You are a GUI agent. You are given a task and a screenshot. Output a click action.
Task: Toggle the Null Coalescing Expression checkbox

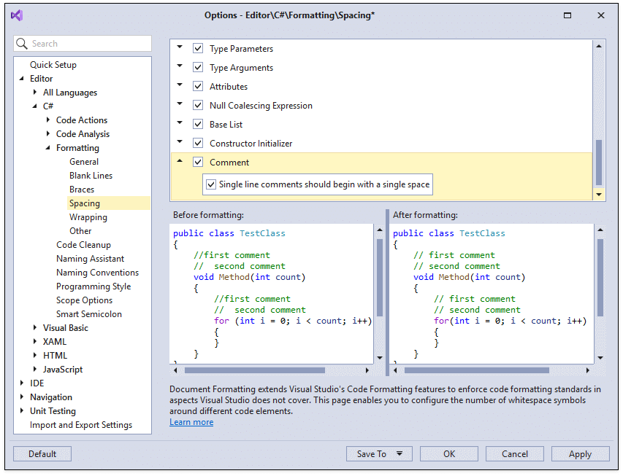pos(197,105)
